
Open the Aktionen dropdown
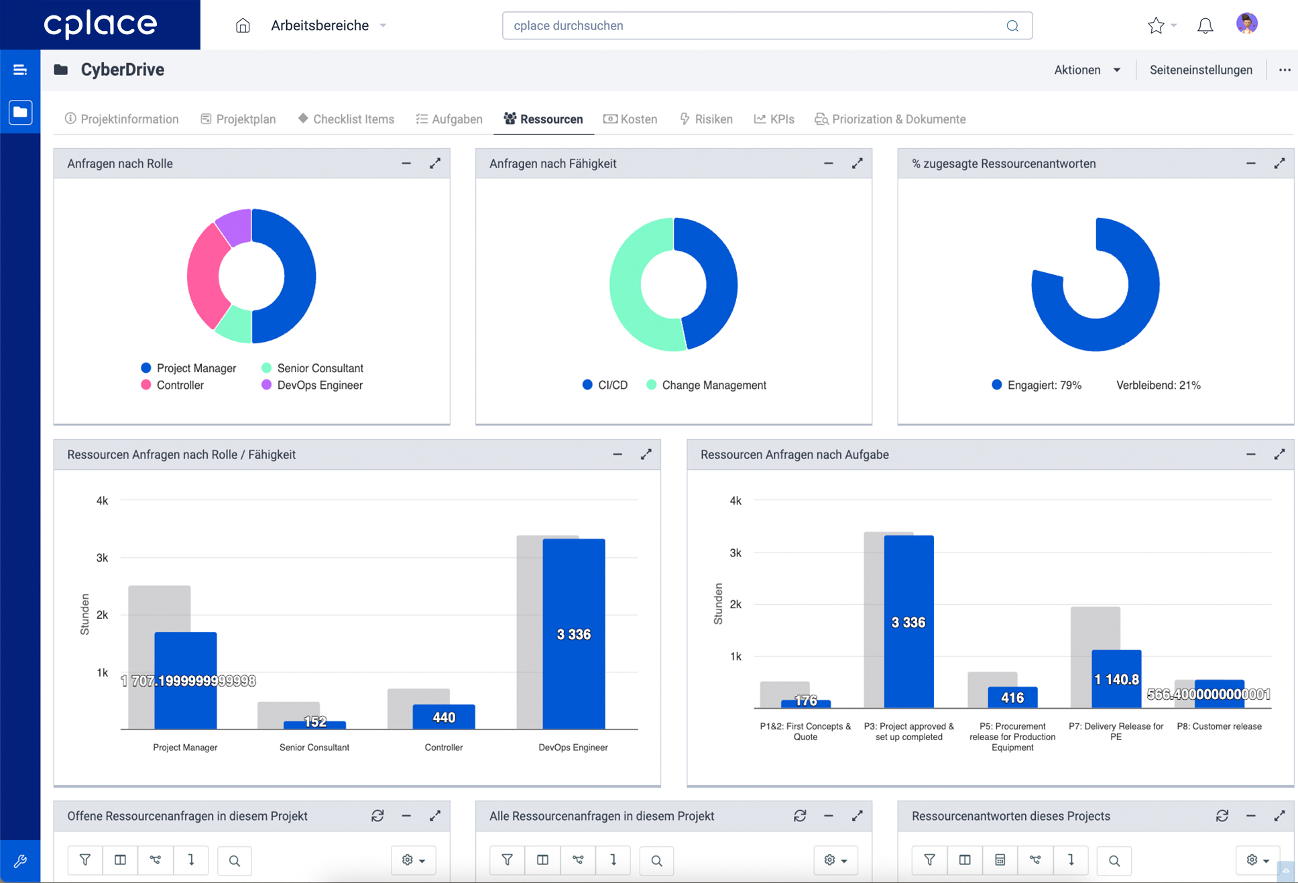click(x=1087, y=70)
